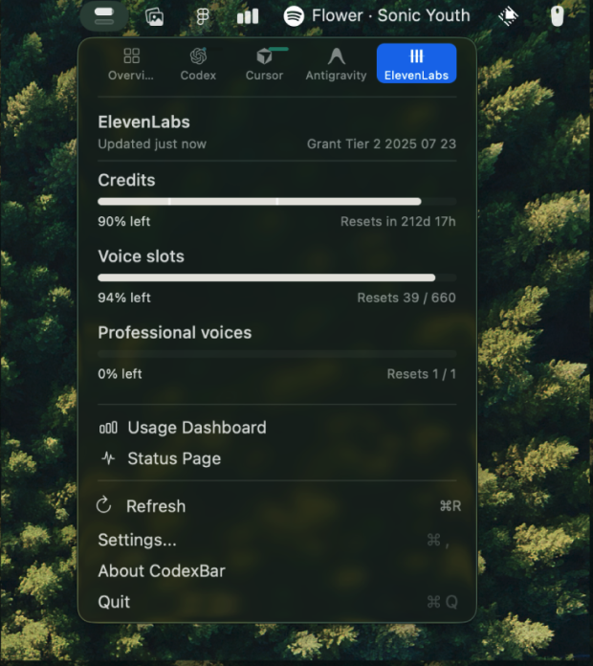Click the Flower · Sonic Youth track title
593x666 pixels.
coord(391,15)
